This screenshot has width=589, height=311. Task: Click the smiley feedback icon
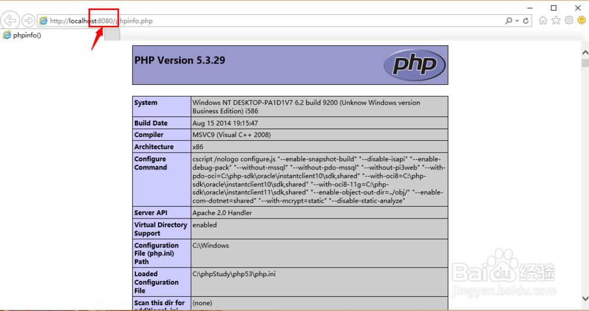pos(581,20)
